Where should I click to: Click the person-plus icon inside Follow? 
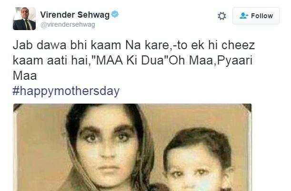point(244,16)
